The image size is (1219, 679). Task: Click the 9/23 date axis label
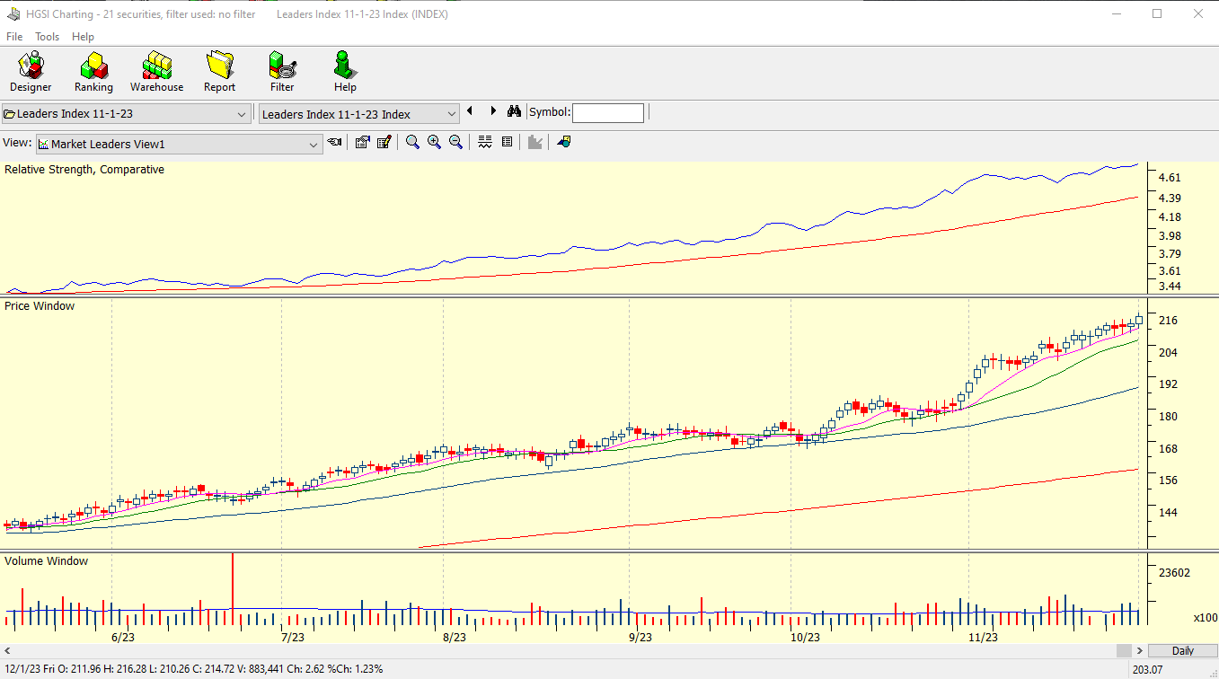(640, 637)
